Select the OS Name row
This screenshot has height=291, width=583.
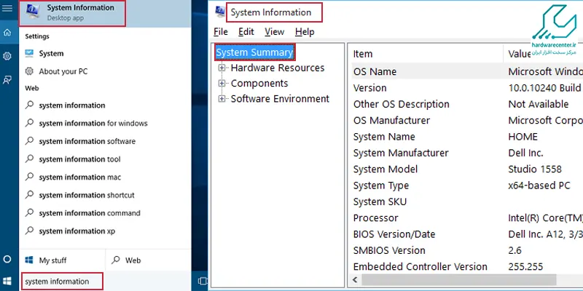[x=466, y=71]
